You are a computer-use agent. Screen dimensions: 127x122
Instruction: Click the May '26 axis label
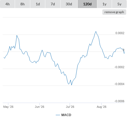point(8,107)
